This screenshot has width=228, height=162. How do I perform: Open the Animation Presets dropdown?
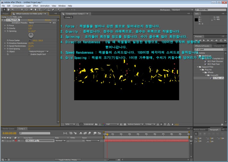40,23
